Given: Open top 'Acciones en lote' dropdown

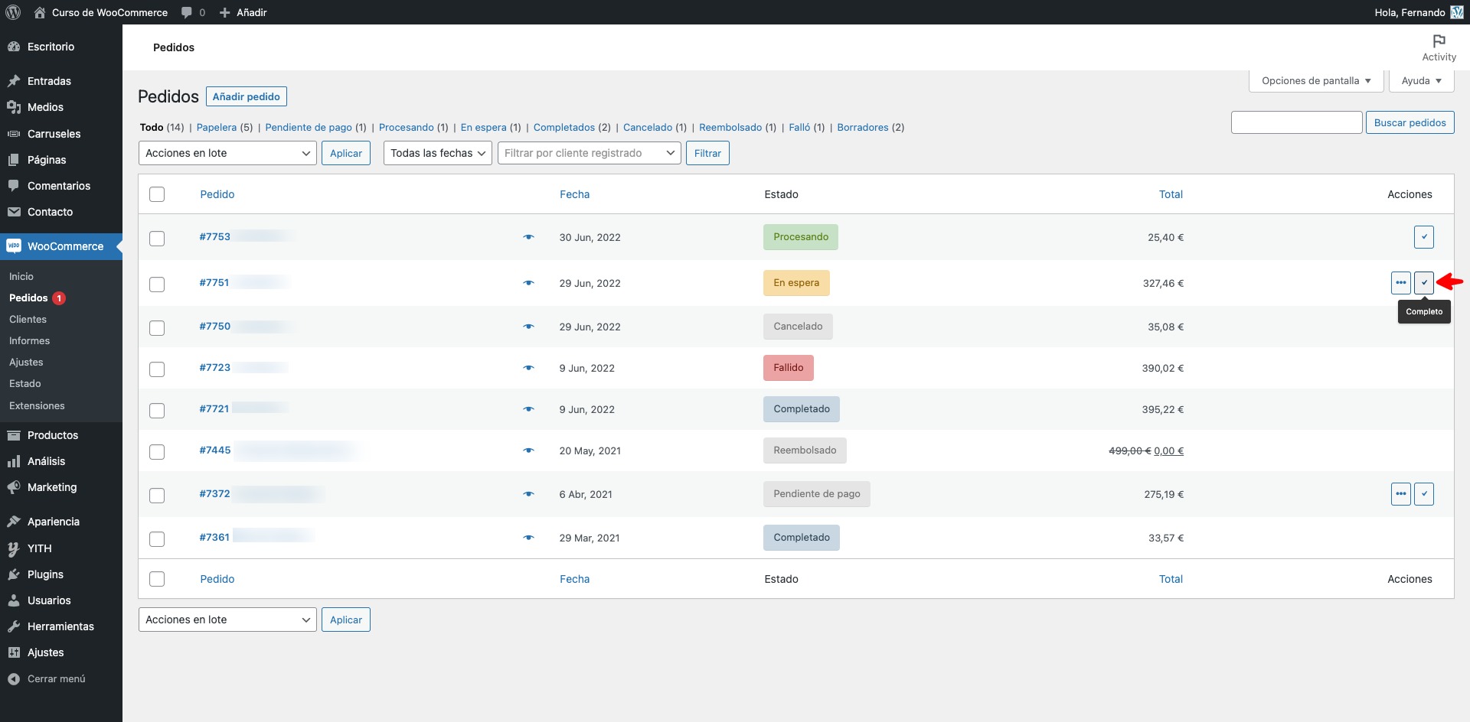Looking at the screenshot, I should tap(227, 153).
